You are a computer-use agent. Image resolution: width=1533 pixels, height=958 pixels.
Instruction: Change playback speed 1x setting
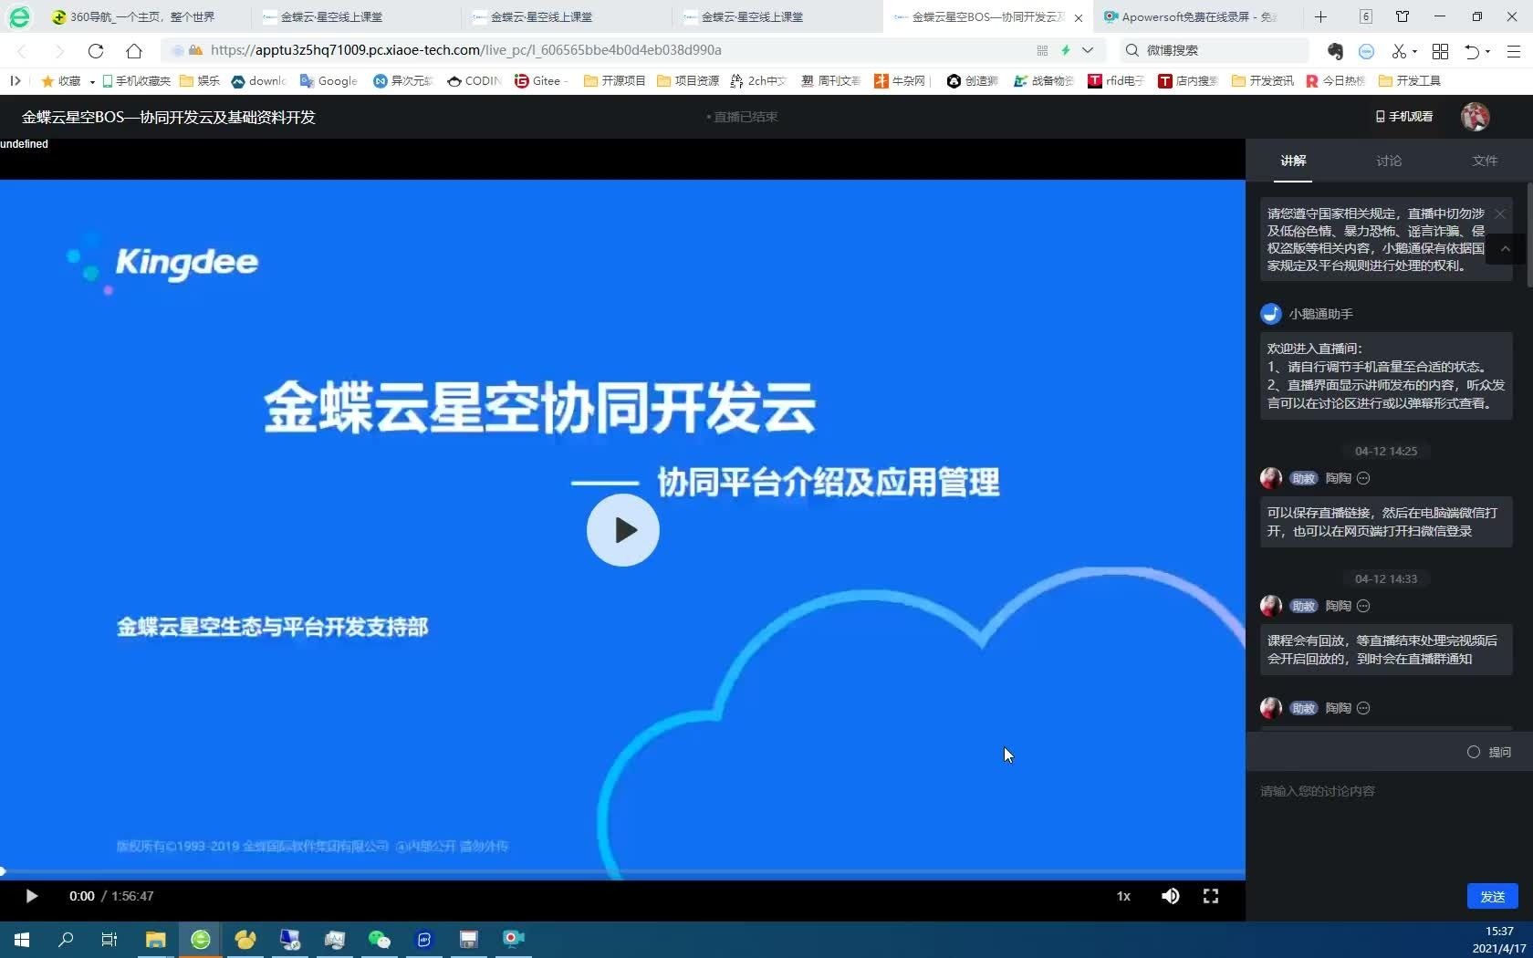point(1123,896)
